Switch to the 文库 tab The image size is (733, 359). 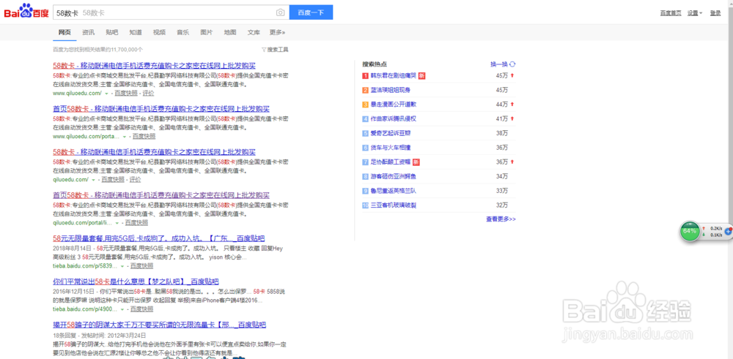pos(254,33)
